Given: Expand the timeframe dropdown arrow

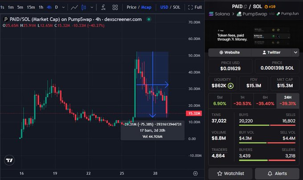Looking at the screenshot, I should (63, 7).
